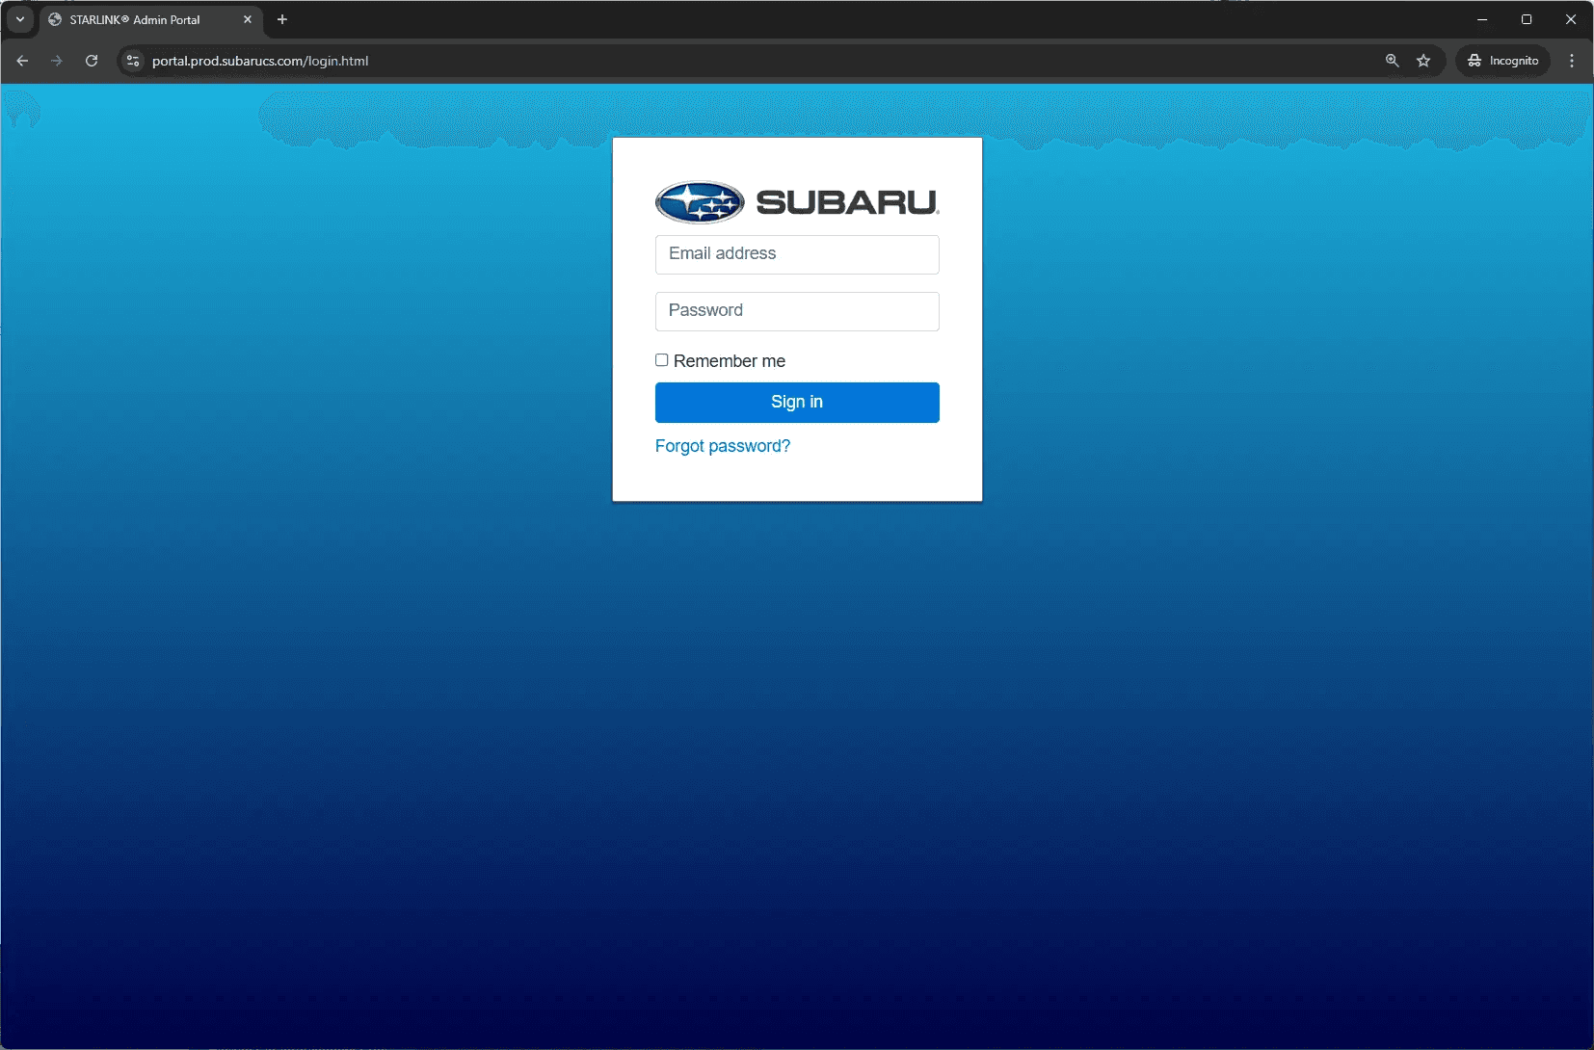Select the STARLINK Admin Portal tab
1594x1050 pixels.
pos(151,19)
